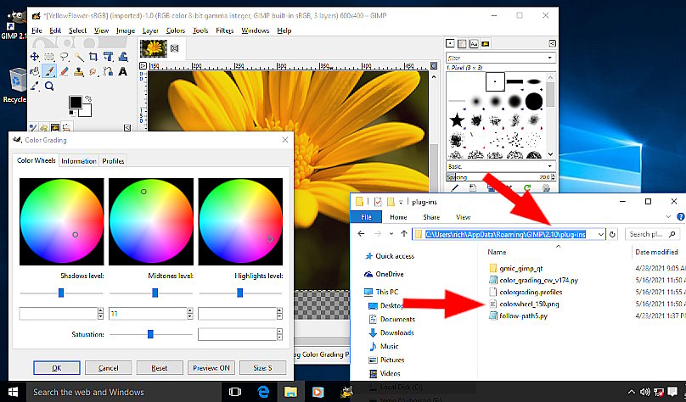Open the View ribbon tab in Explorer

pyautogui.click(x=463, y=217)
